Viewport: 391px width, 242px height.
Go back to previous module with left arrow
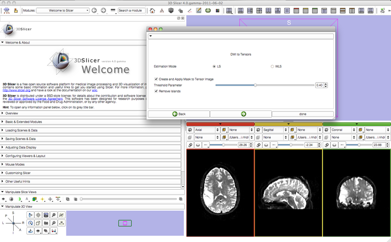[94, 10]
